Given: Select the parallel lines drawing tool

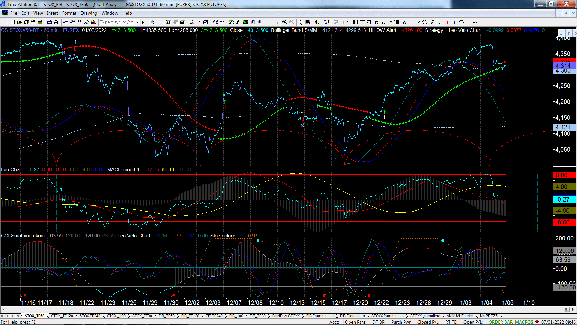Looking at the screenshot, I should point(417,22).
